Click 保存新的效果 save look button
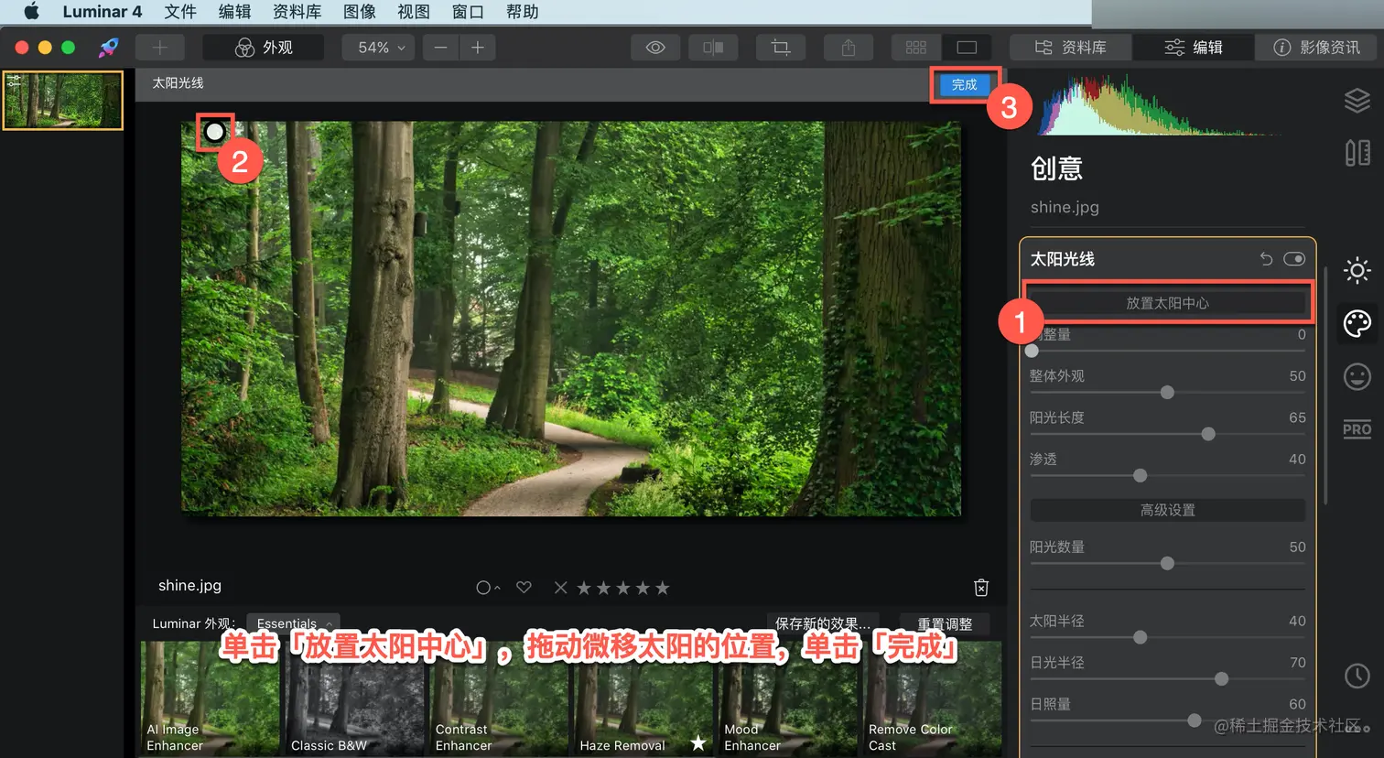 [823, 623]
